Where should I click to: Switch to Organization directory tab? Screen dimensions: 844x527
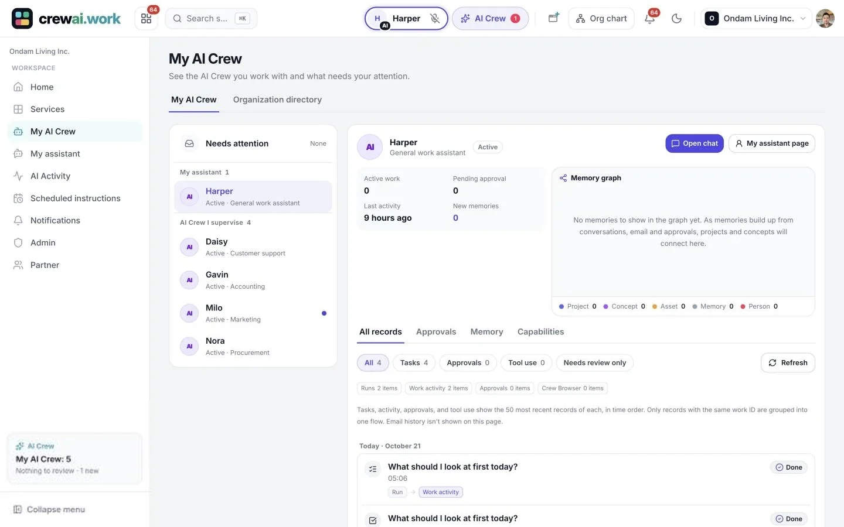(277, 100)
